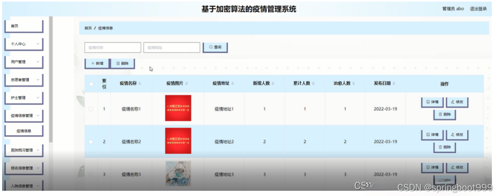The width and height of the screenshot is (495, 196).
Task: Click 详情 icon button for 疫情名称3
Action: click(x=432, y=168)
